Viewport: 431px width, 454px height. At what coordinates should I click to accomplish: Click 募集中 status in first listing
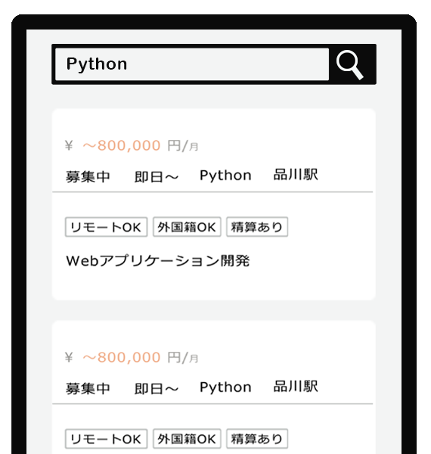click(88, 176)
